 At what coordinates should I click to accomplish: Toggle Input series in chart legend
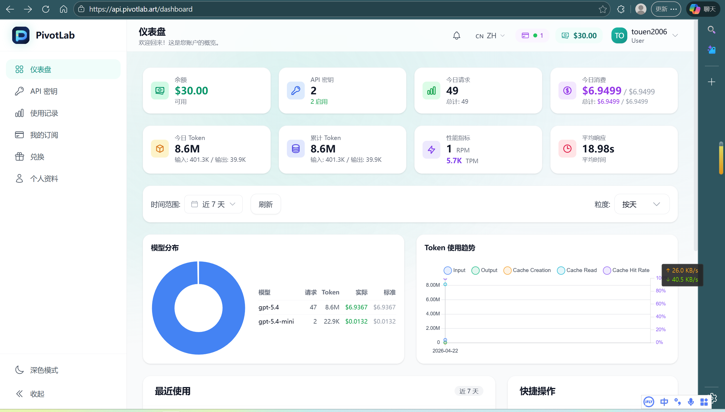(454, 270)
